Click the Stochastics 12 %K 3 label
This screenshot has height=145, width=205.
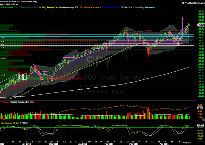click(x=11, y=123)
